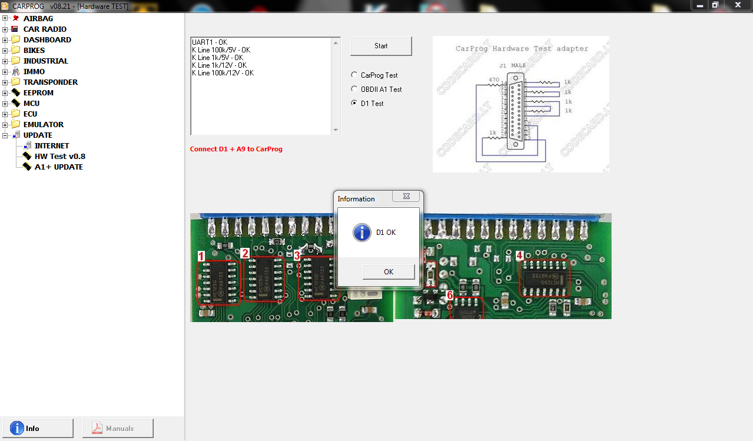Viewport: 753px width, 441px height.
Task: Click the AIRBAG icon in the tree
Action: point(15,18)
